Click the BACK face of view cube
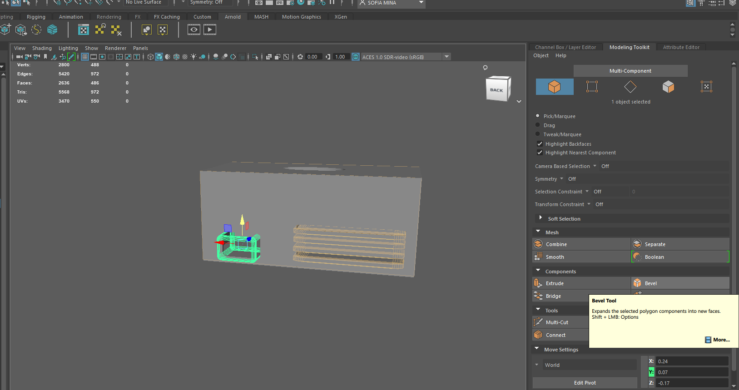The height and width of the screenshot is (390, 739). [497, 90]
